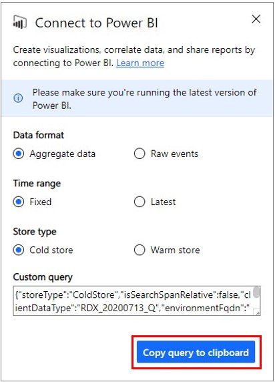Viewport: 275px width, 382px height.
Task: Select the Aggregate data radio button
Action: [x=19, y=154]
